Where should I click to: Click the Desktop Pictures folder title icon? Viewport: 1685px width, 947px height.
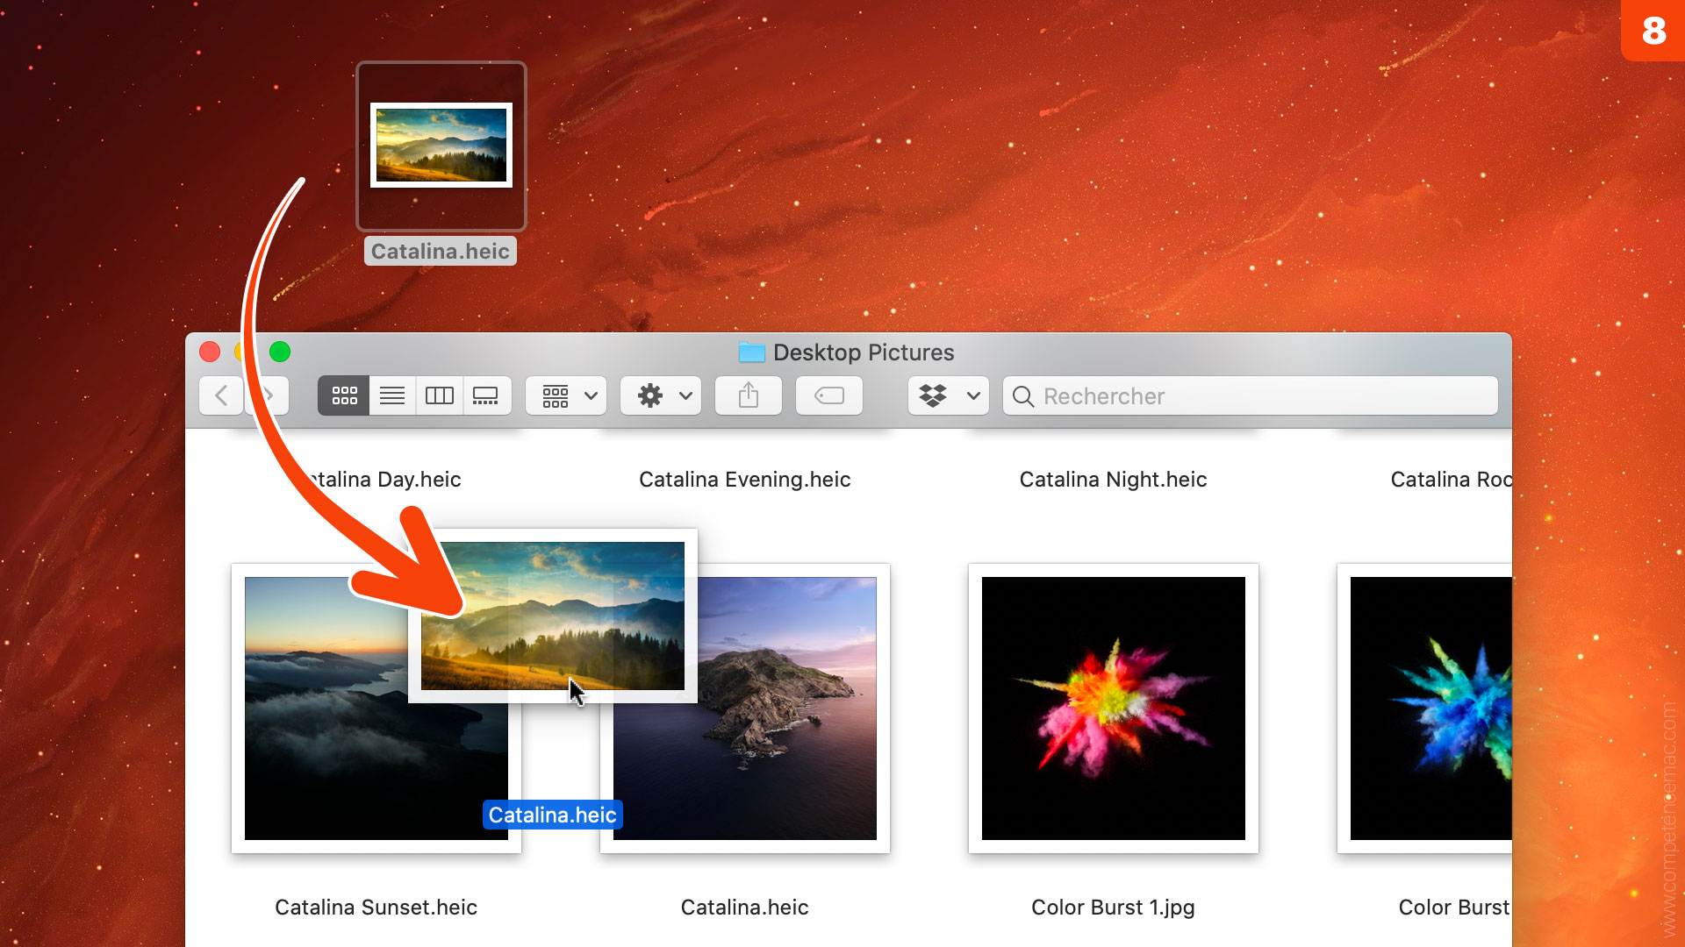(x=751, y=352)
